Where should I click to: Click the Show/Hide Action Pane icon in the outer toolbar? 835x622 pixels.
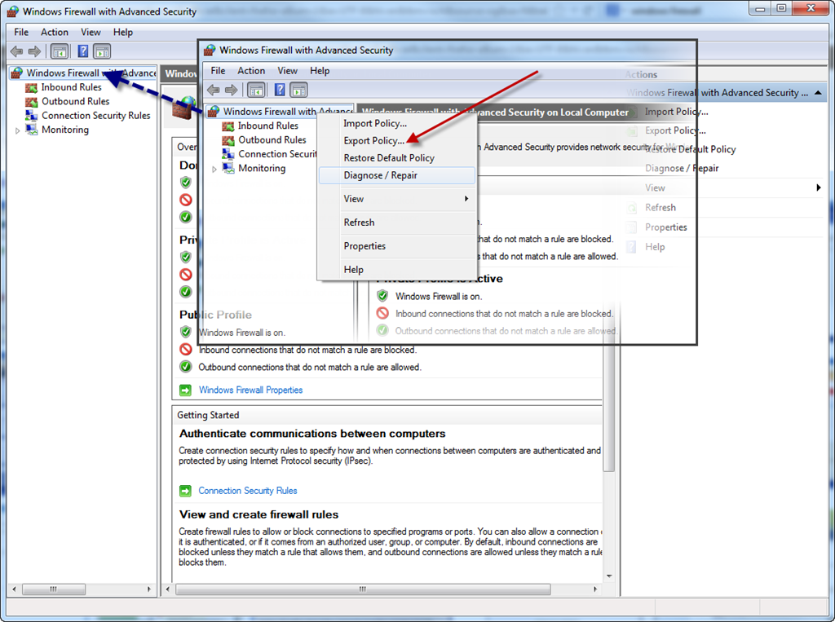click(x=102, y=51)
